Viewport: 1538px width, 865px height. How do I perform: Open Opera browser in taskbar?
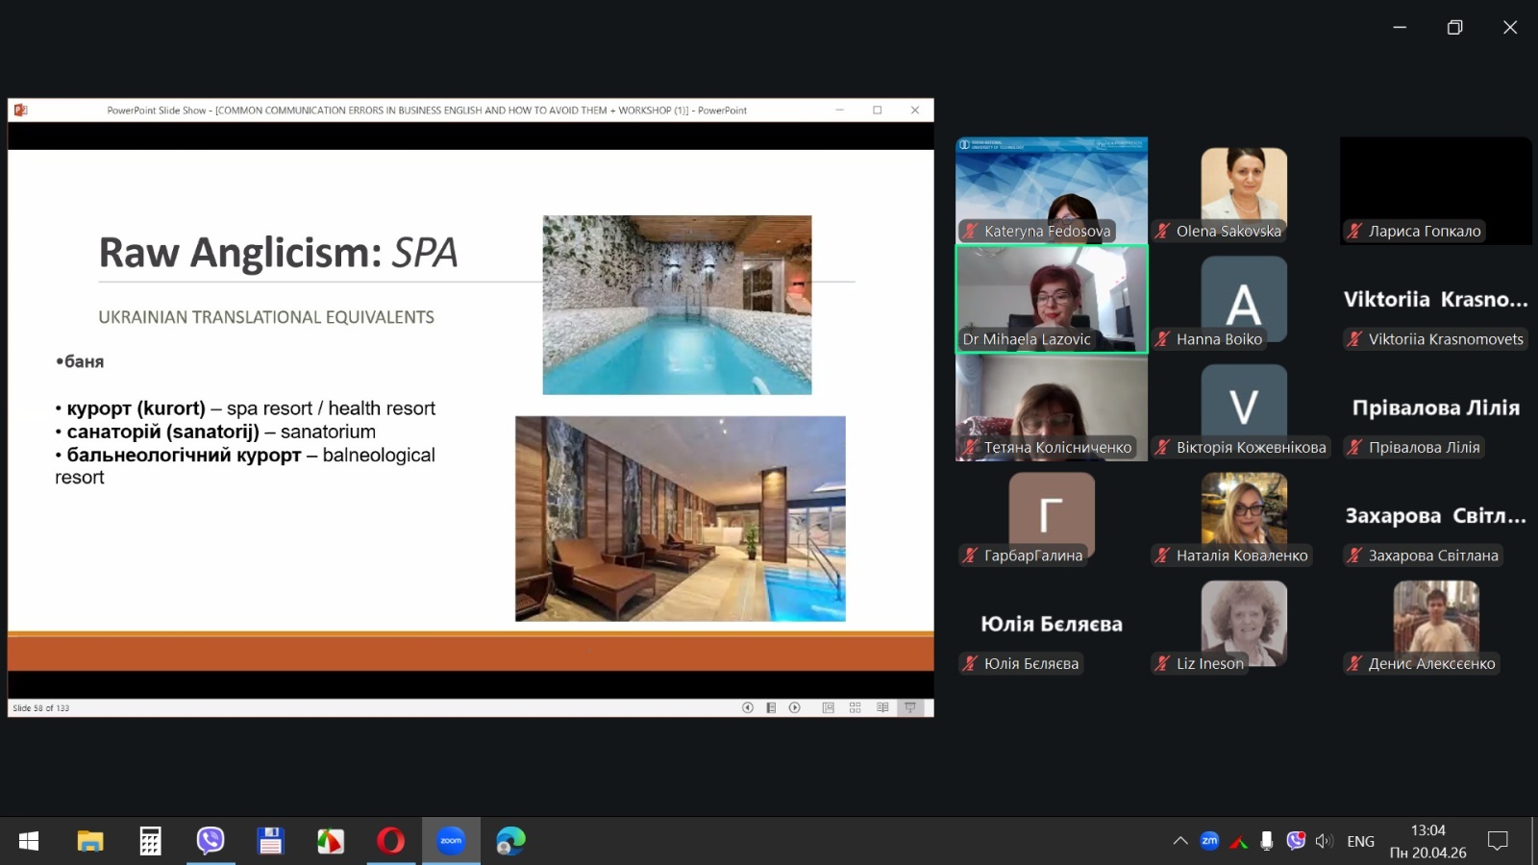click(390, 841)
